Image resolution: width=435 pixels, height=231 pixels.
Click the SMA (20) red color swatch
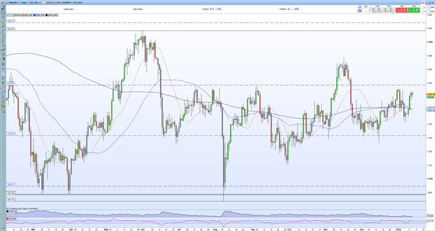click(x=22, y=15)
